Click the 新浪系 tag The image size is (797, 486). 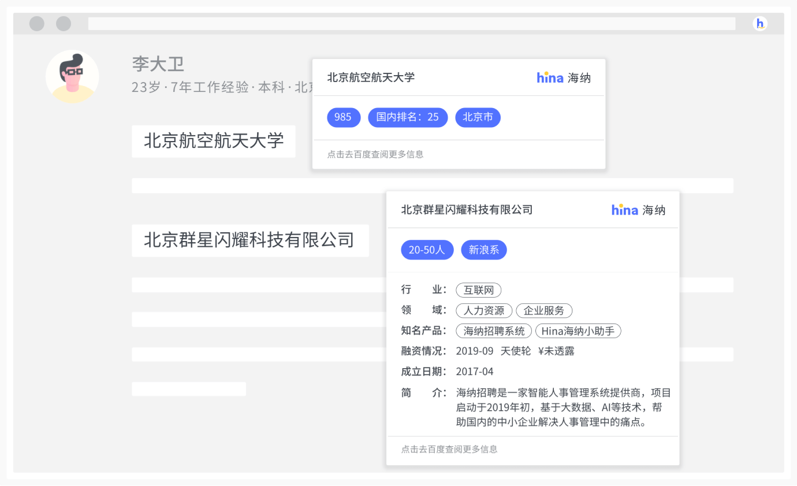[x=484, y=250]
